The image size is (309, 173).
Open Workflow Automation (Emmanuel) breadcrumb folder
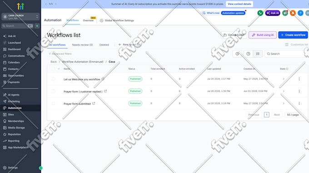click(83, 62)
